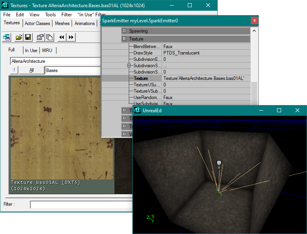The image size is (307, 234).
Task: Select the UseRandom... property row
Action: [176, 97]
